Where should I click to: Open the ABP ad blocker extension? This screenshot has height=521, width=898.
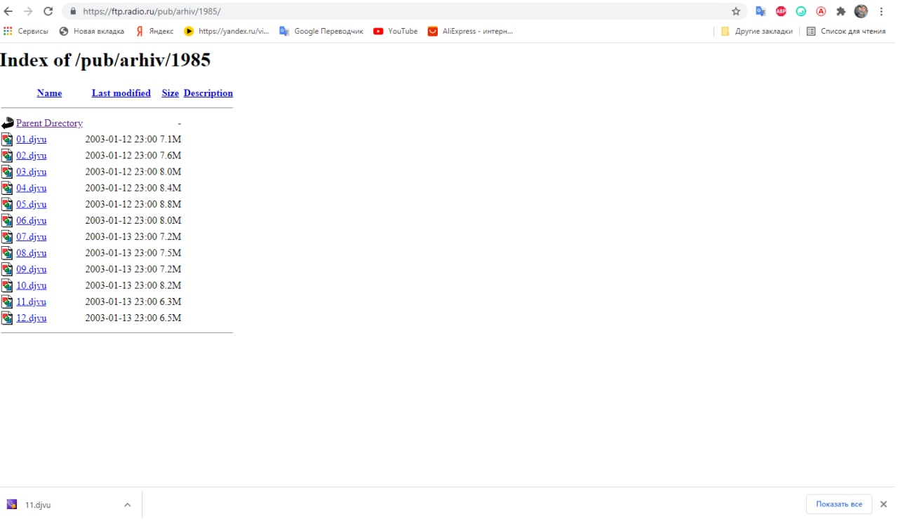(781, 11)
